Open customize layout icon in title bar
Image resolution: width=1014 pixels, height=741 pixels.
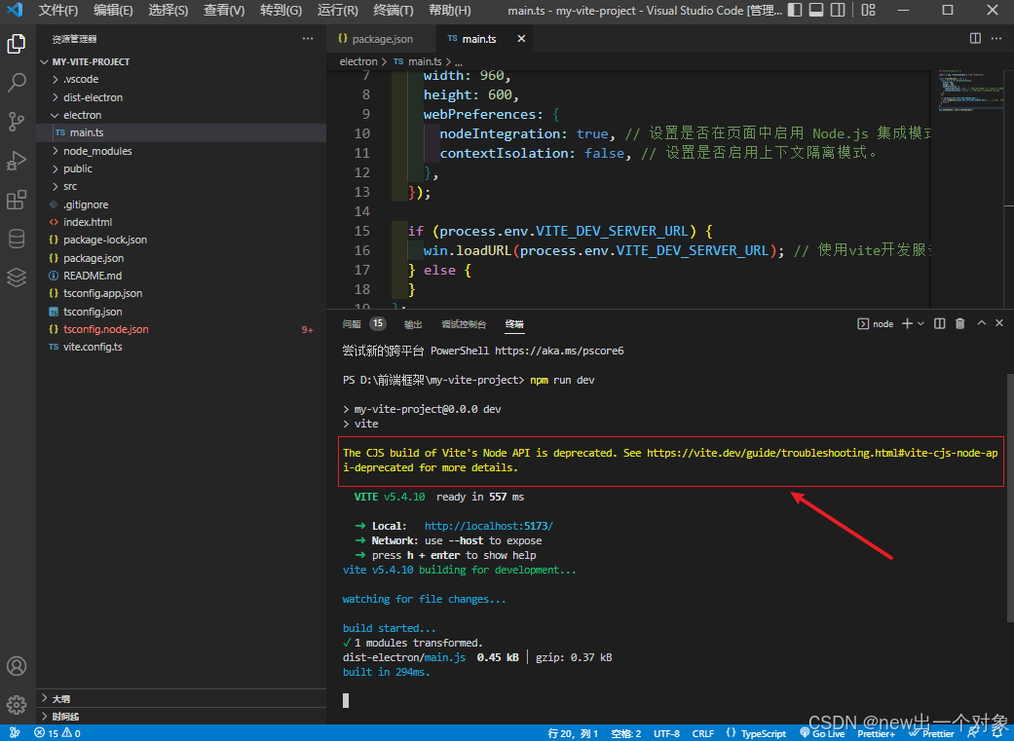tap(869, 10)
